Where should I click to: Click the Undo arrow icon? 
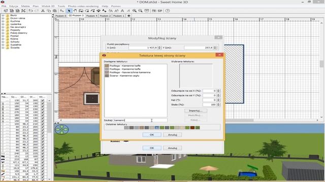(x=30, y=11)
